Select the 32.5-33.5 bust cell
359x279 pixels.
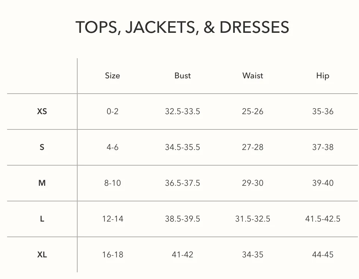pos(182,111)
